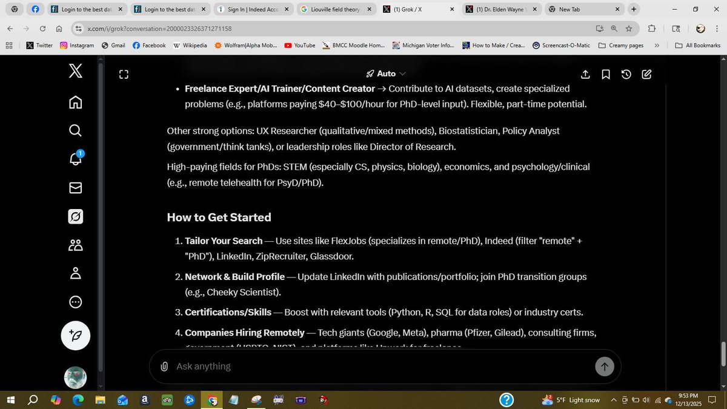Attach a file with paperclip icon

tap(164, 366)
